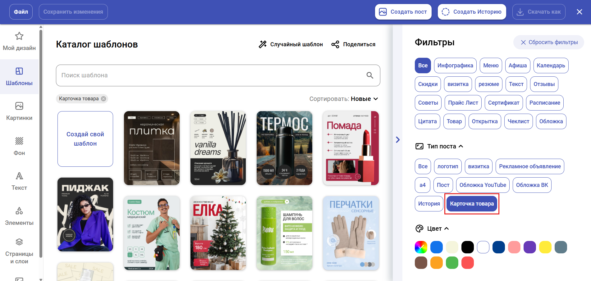Open the Файл menu
This screenshot has height=281, width=591.
click(x=21, y=12)
